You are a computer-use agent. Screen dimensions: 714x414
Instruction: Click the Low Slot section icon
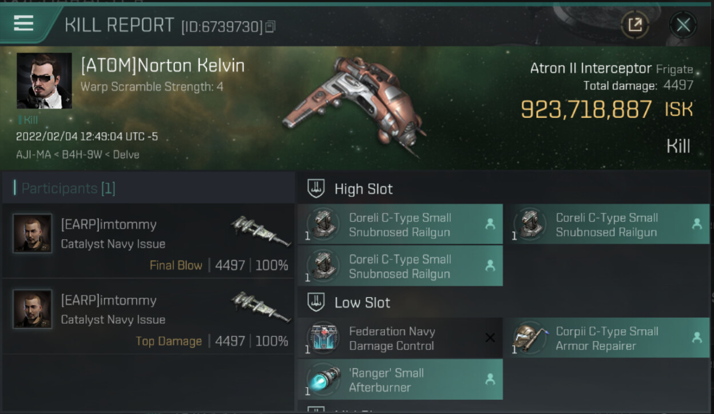pos(316,302)
